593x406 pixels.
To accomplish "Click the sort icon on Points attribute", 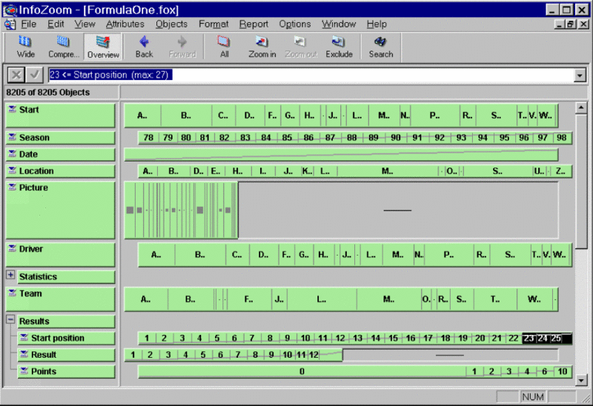I will (24, 371).
